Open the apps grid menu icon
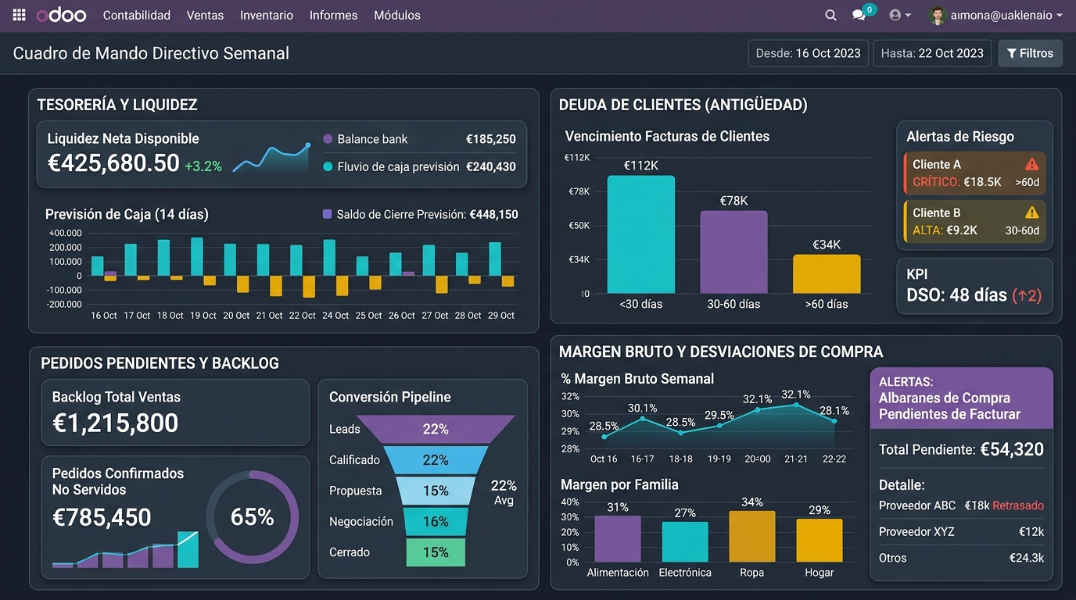 20,15
